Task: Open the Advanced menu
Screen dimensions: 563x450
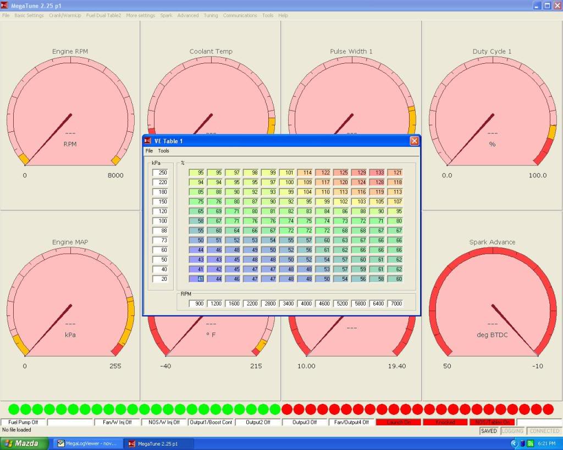Action: pos(188,15)
